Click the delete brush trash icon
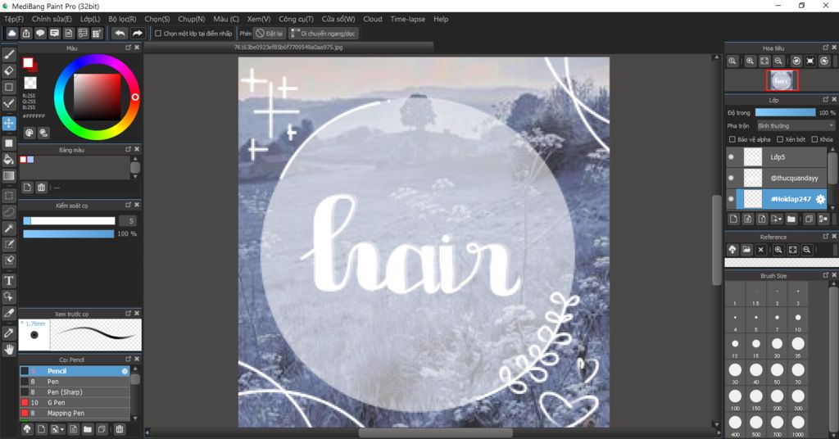The width and height of the screenshot is (839, 439). 120,429
